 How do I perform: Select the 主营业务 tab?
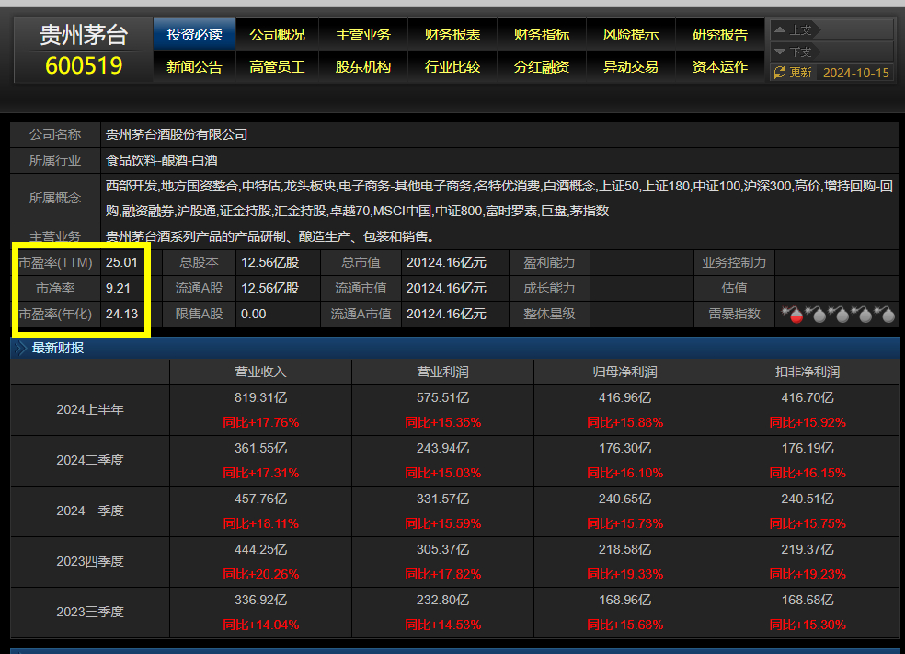point(363,35)
